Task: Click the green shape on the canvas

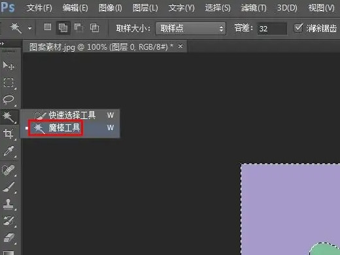Action: click(x=325, y=250)
